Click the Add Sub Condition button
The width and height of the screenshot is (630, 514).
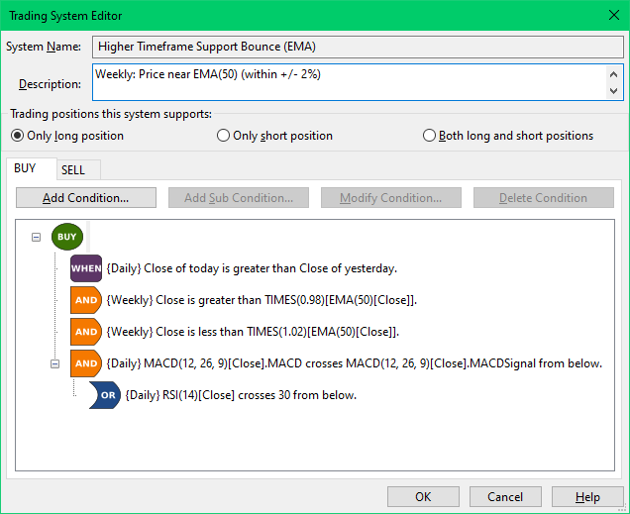coord(239,197)
